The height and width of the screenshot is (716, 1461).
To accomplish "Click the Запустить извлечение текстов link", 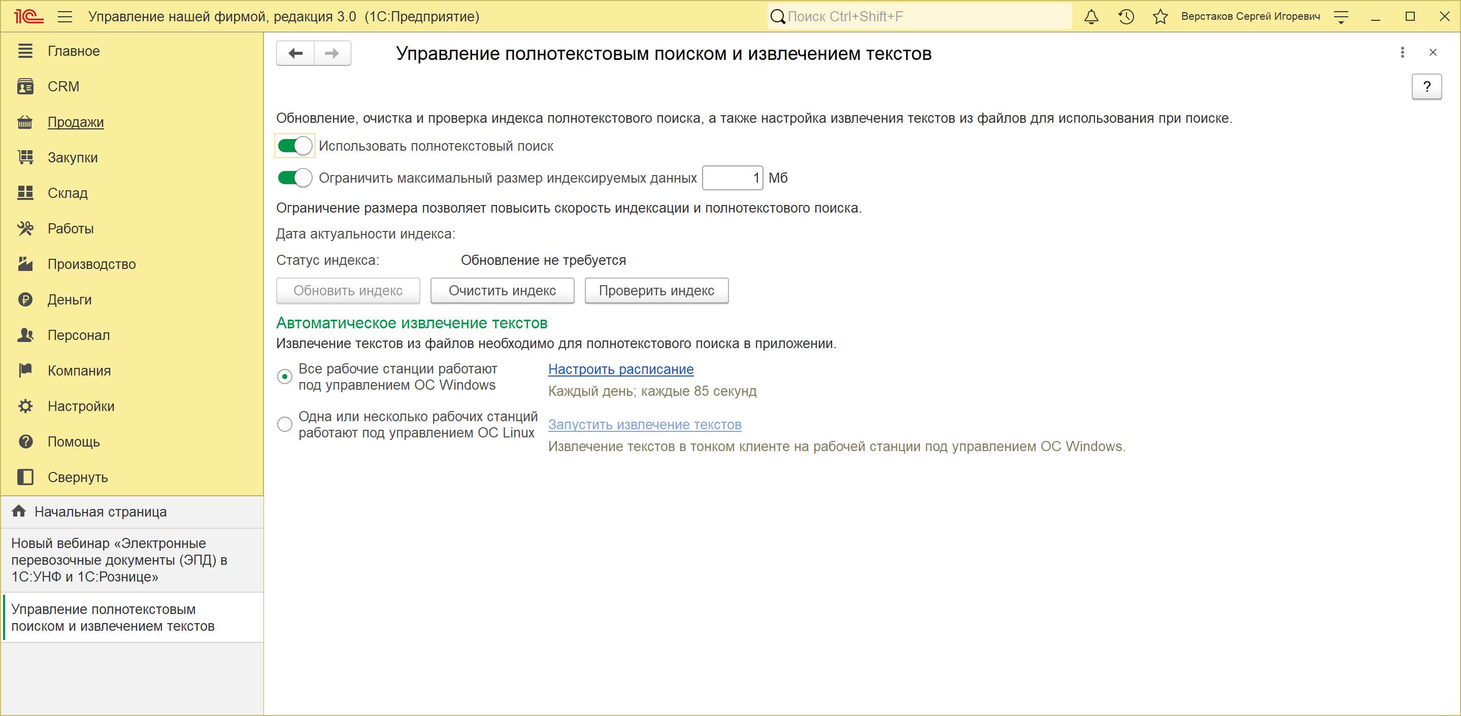I will pos(645,425).
